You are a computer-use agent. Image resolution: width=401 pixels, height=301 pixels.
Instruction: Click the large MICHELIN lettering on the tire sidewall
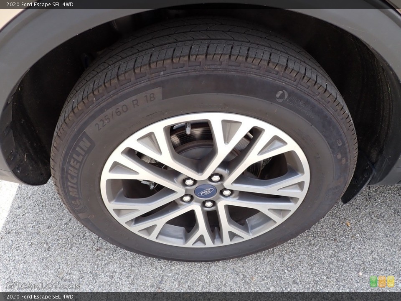coord(79,168)
